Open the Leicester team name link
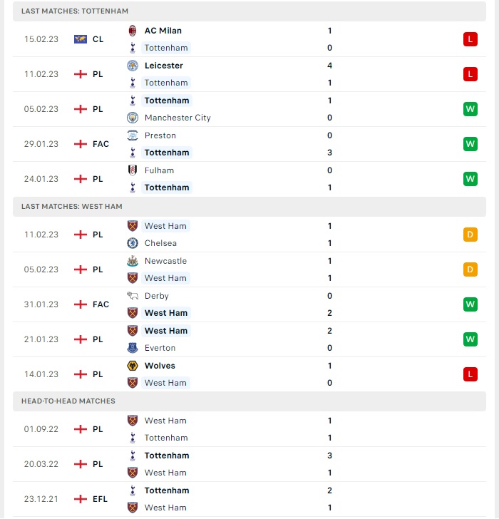The image size is (499, 519). click(163, 66)
